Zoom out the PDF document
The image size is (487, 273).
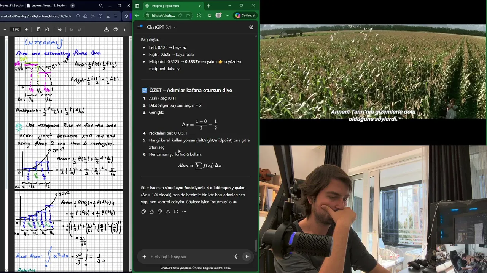point(5,30)
